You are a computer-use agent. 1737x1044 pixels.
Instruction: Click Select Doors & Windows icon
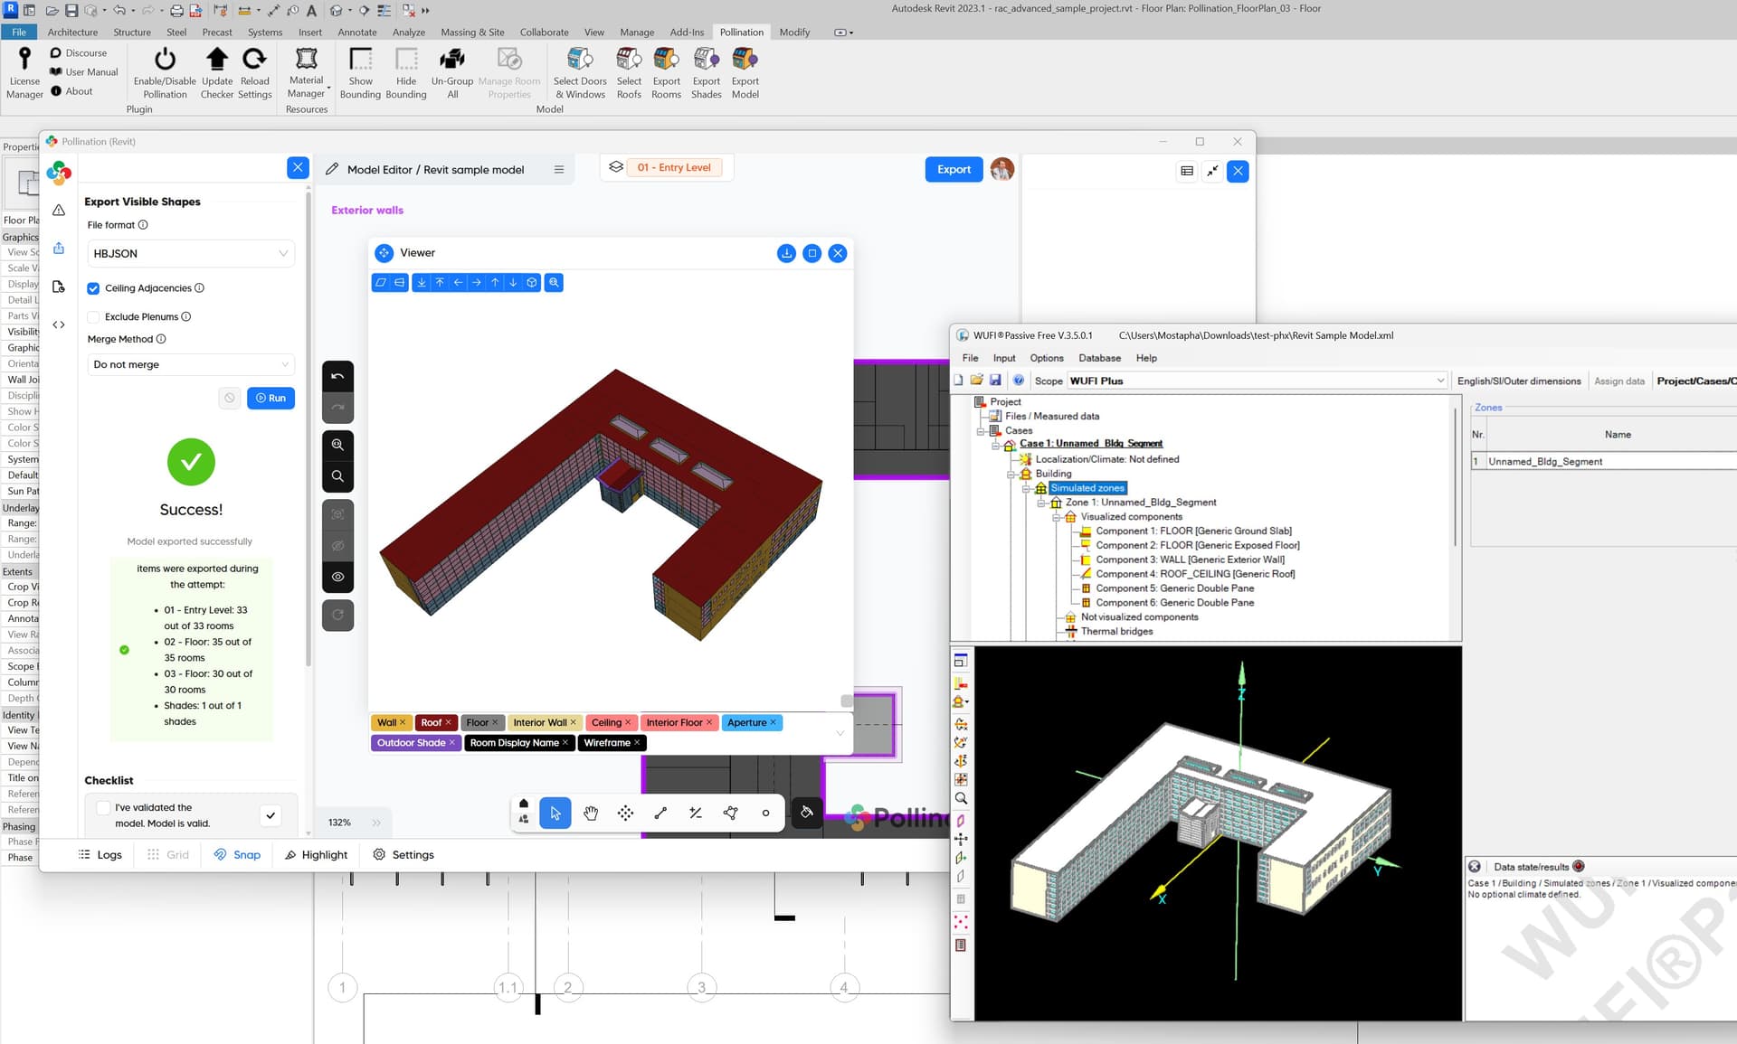coord(579,61)
